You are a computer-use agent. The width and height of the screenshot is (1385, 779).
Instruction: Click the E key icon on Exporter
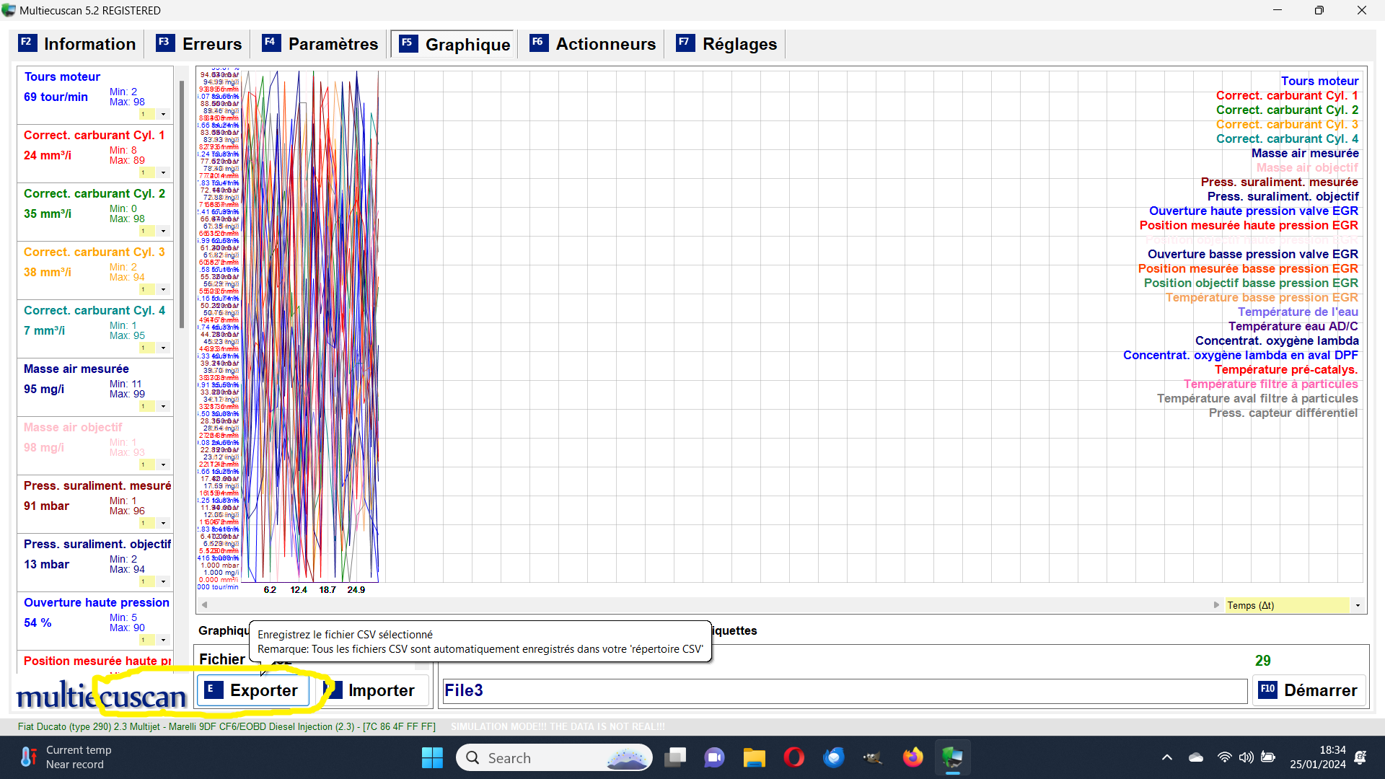tap(212, 689)
